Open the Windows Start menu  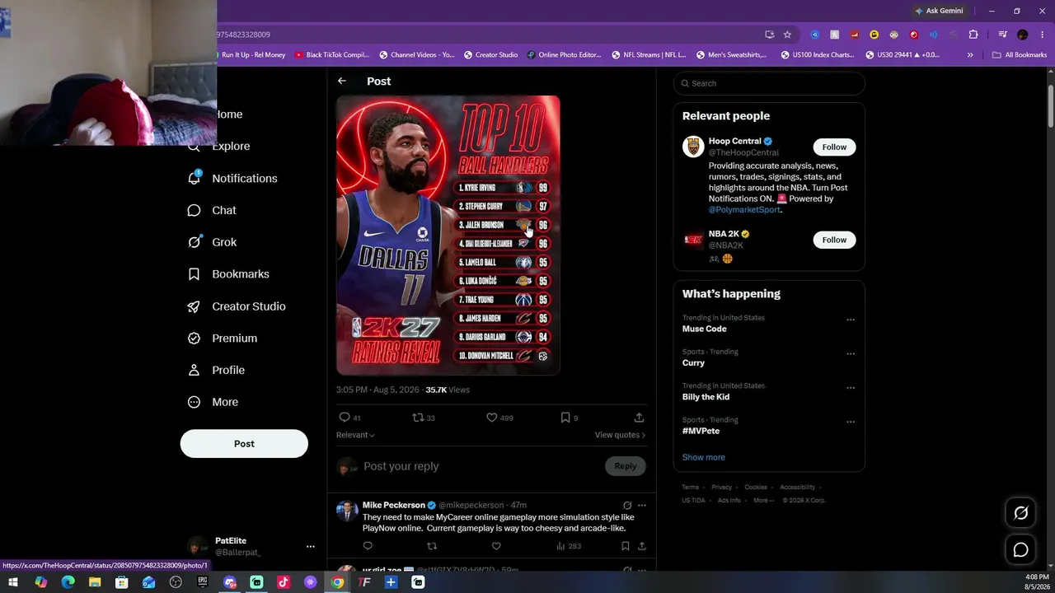point(13,582)
